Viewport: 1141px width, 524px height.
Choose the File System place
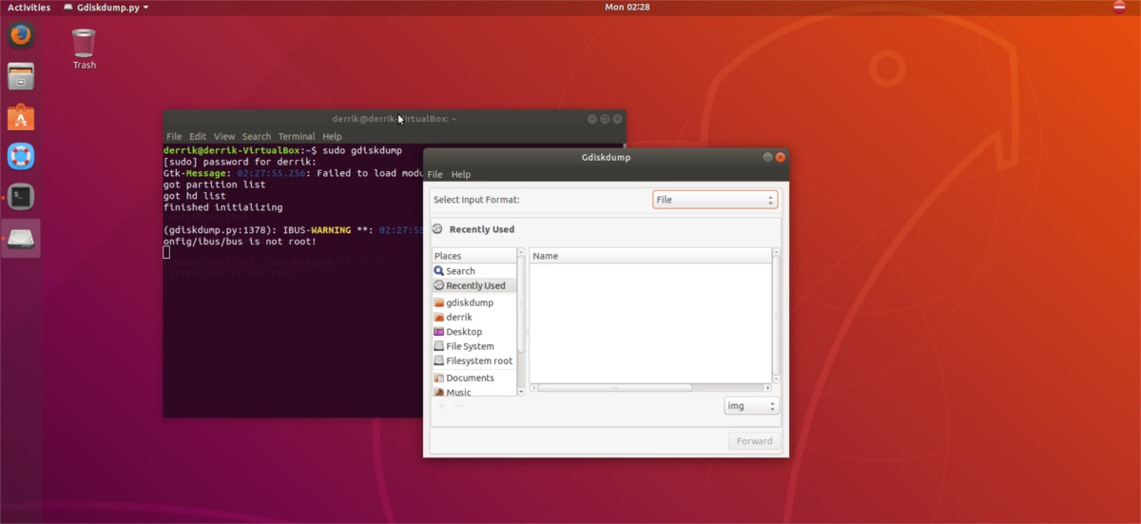470,346
